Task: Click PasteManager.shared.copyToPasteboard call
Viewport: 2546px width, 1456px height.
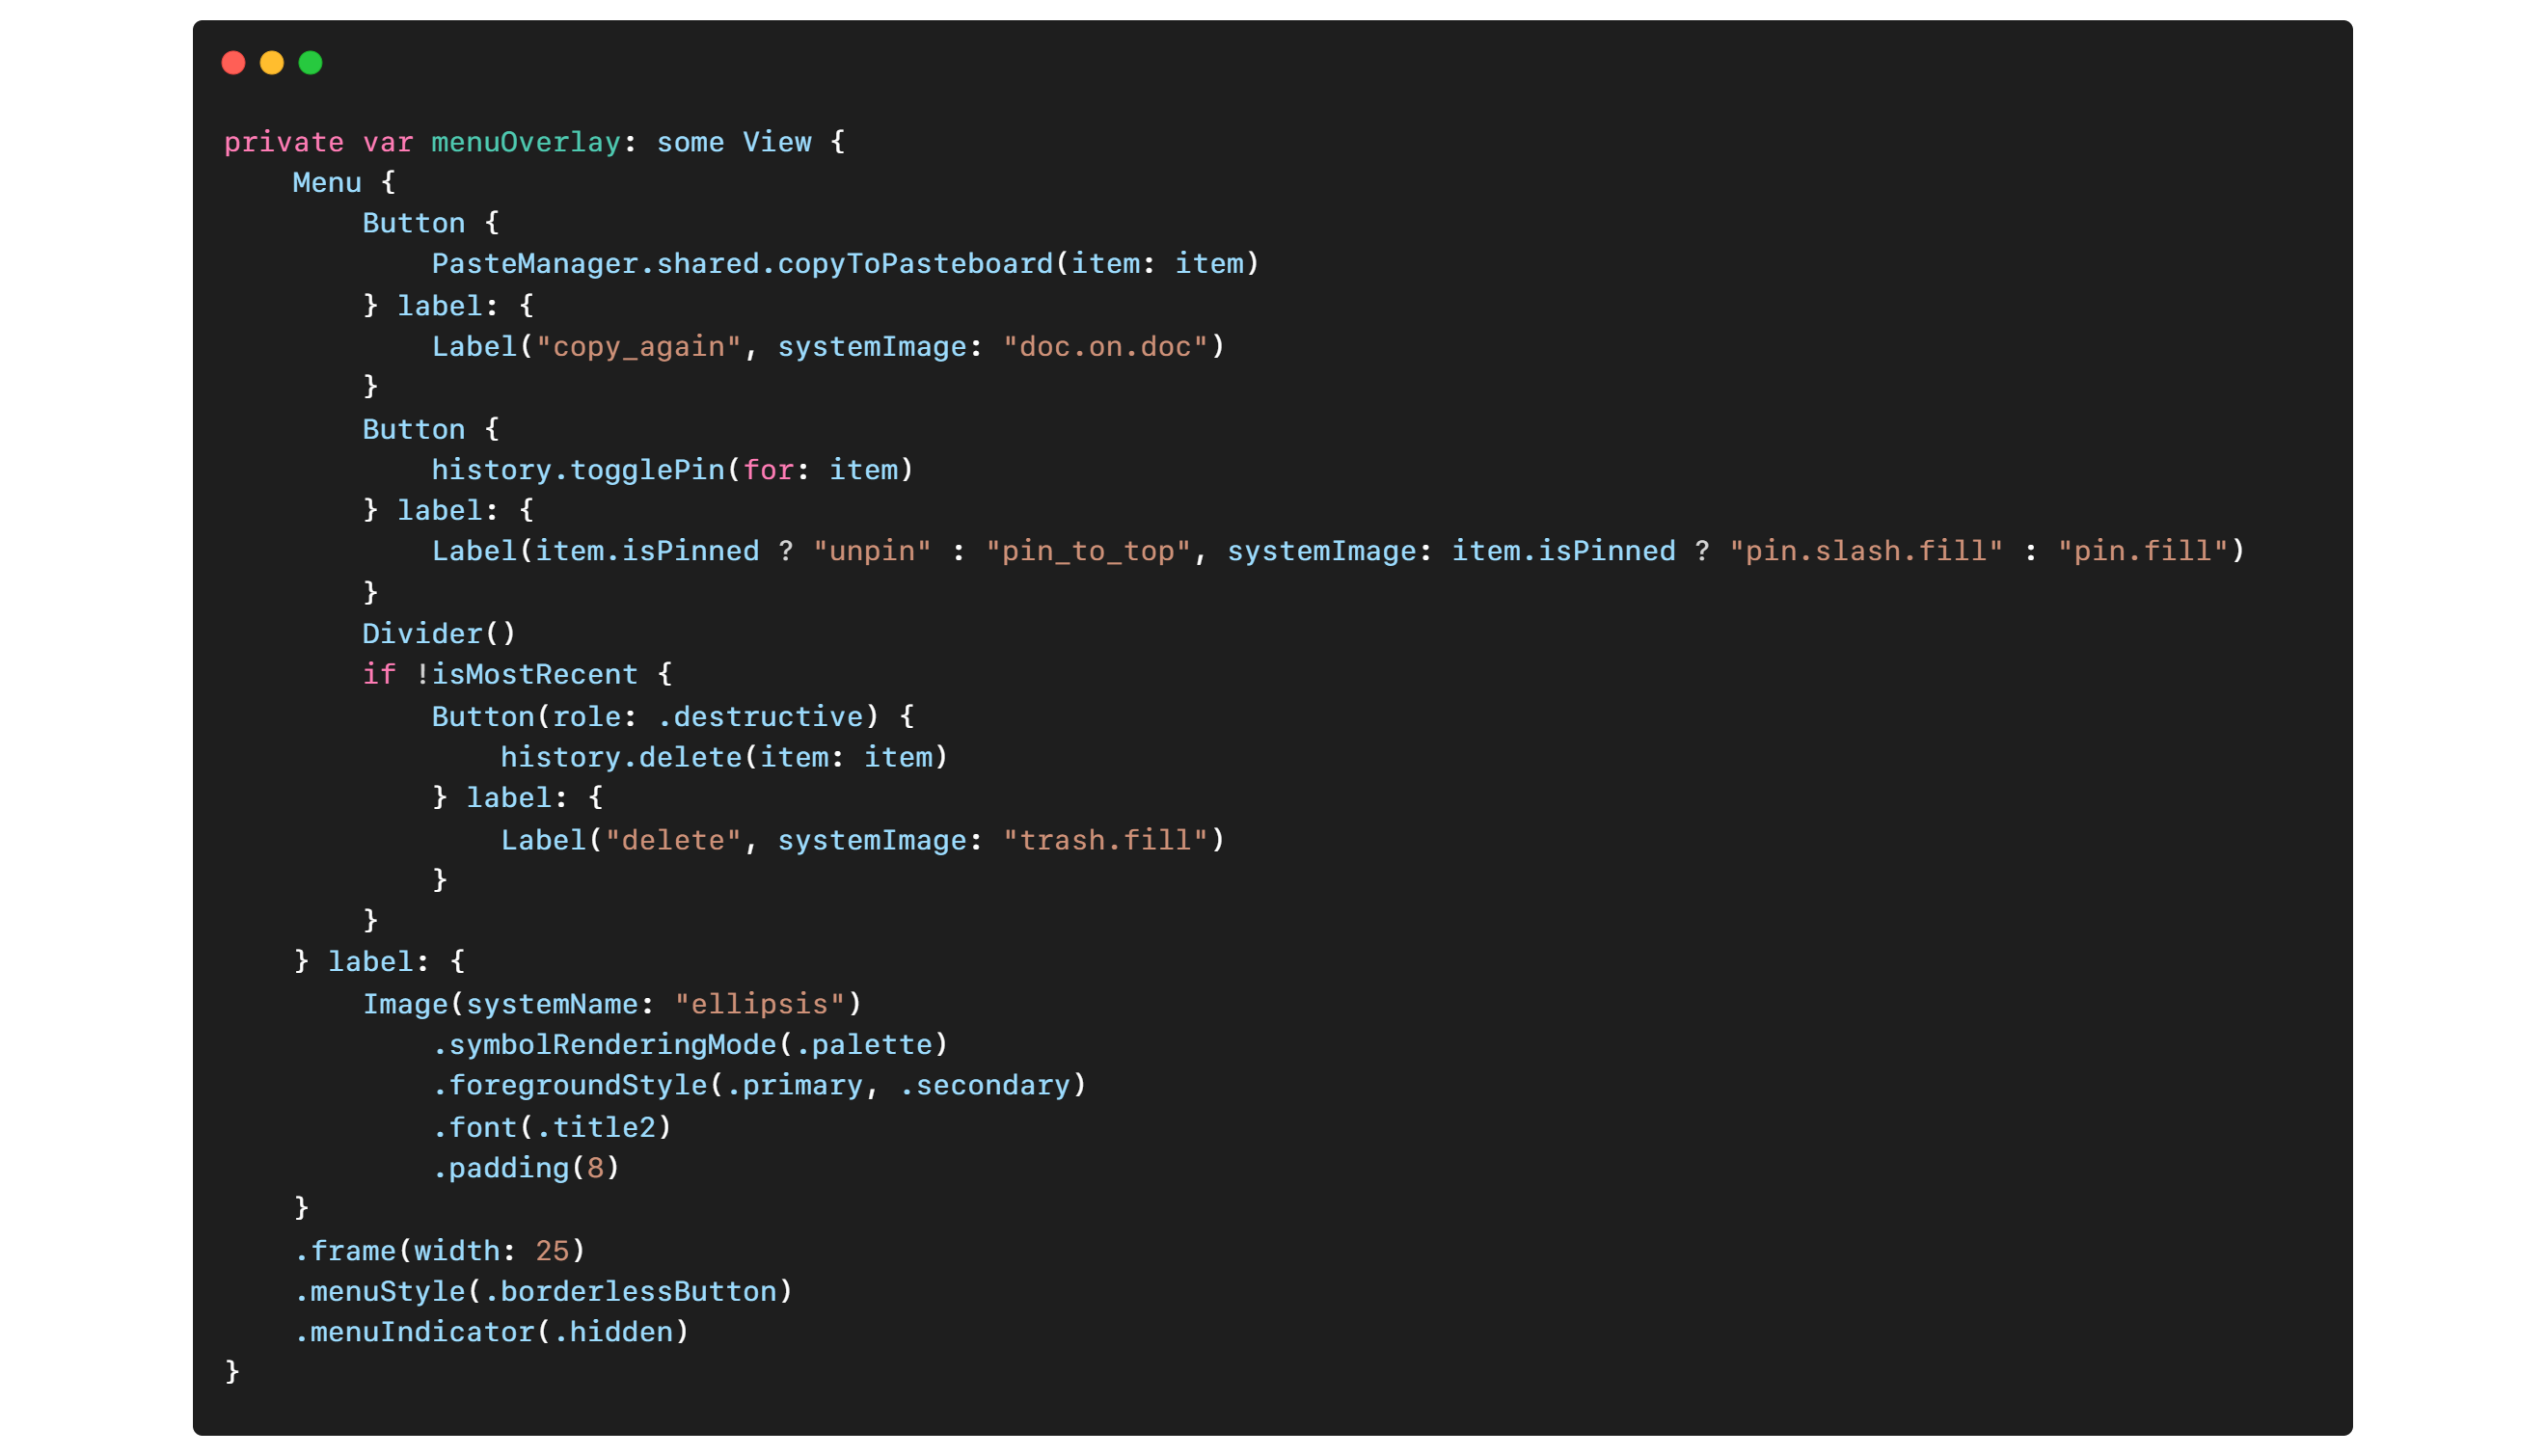Action: [x=742, y=264]
